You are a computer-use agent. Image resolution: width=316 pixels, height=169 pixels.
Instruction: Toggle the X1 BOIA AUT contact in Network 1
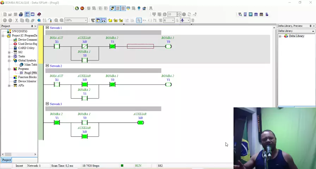(x=57, y=46)
